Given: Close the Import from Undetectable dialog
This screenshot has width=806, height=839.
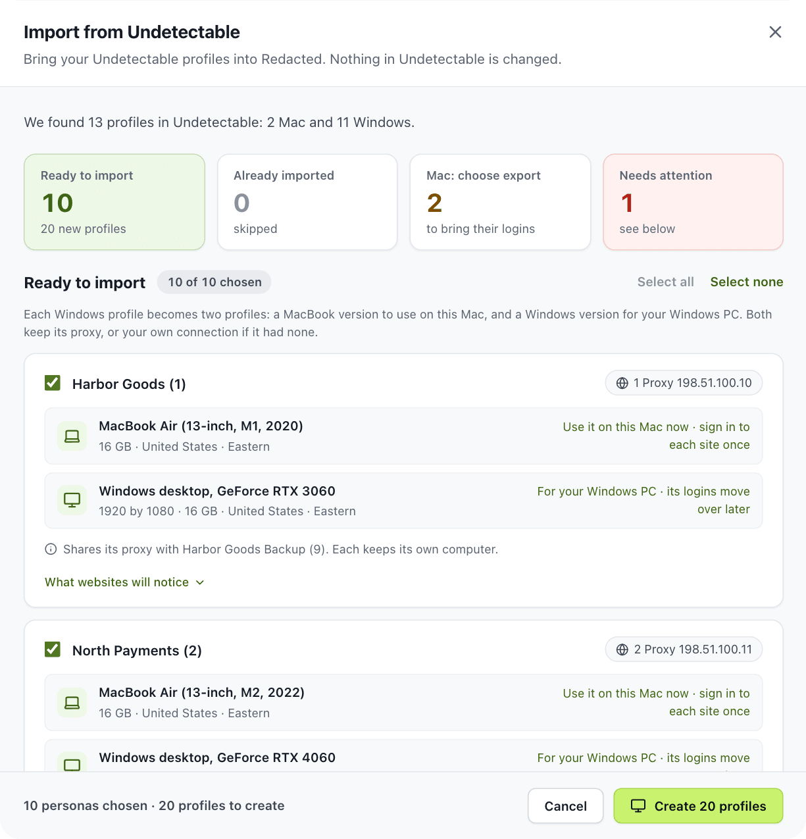Looking at the screenshot, I should tap(775, 32).
